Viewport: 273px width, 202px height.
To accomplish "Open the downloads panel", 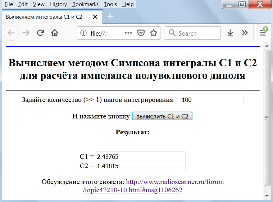I will [230, 33].
